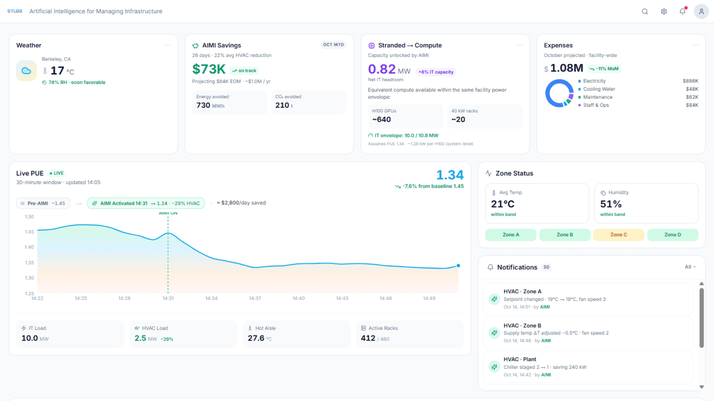Click the piggy bank icon on AIMI Savings

pyautogui.click(x=196, y=45)
